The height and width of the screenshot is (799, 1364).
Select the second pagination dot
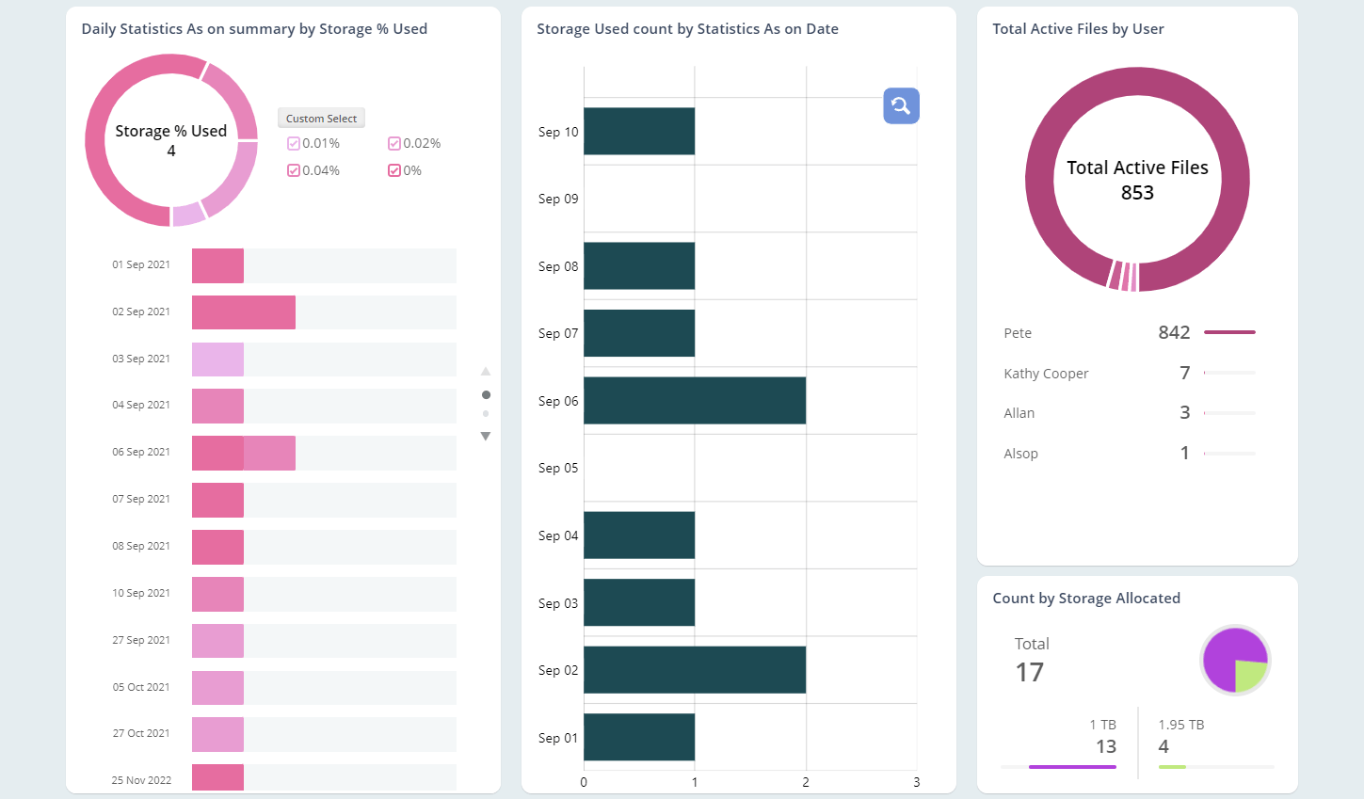click(486, 414)
